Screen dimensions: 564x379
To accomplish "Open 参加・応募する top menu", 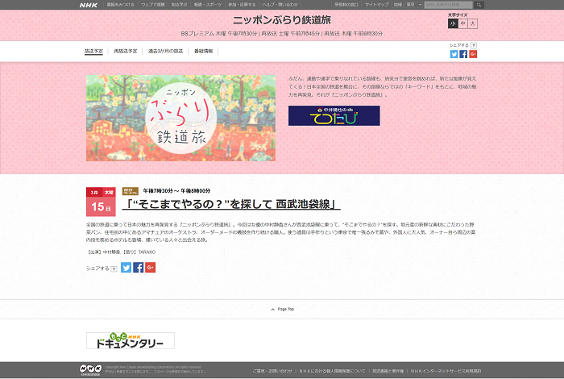I will [x=242, y=5].
